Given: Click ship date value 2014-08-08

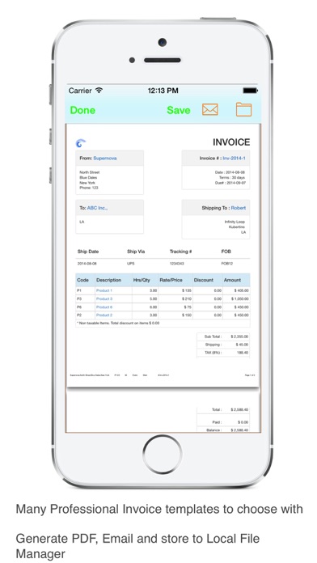Looking at the screenshot, I should tap(87, 264).
